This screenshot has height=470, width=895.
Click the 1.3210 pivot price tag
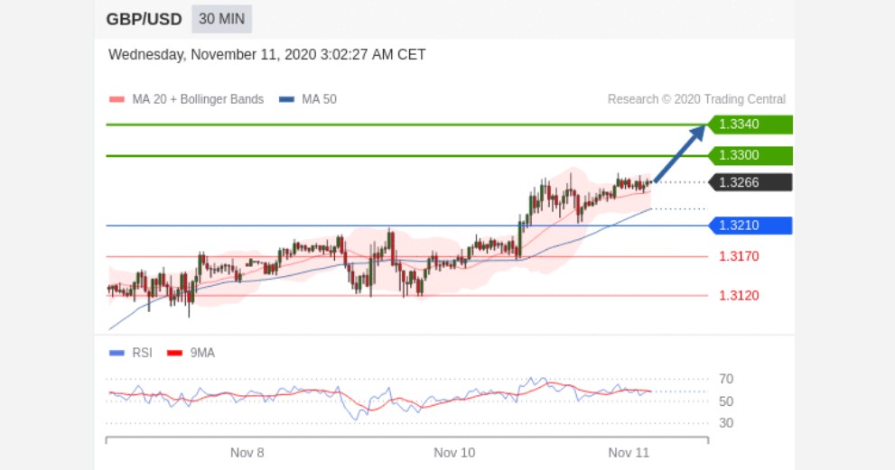point(750,226)
